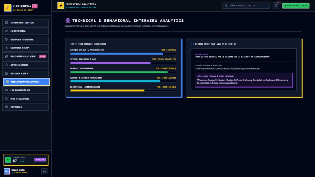Click the "Demo User" name label
The height and width of the screenshot is (177, 315).
tap(18, 170)
